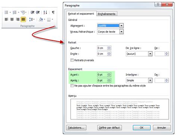Confirm dialog with OK button
Image resolution: width=177 pixels, height=137 pixels.
click(x=142, y=128)
